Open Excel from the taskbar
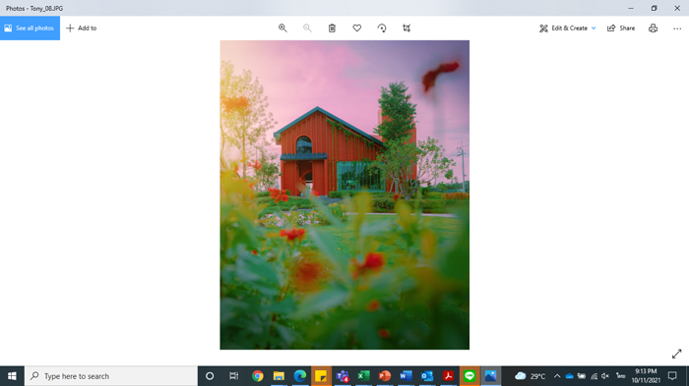The width and height of the screenshot is (689, 386). (x=363, y=376)
